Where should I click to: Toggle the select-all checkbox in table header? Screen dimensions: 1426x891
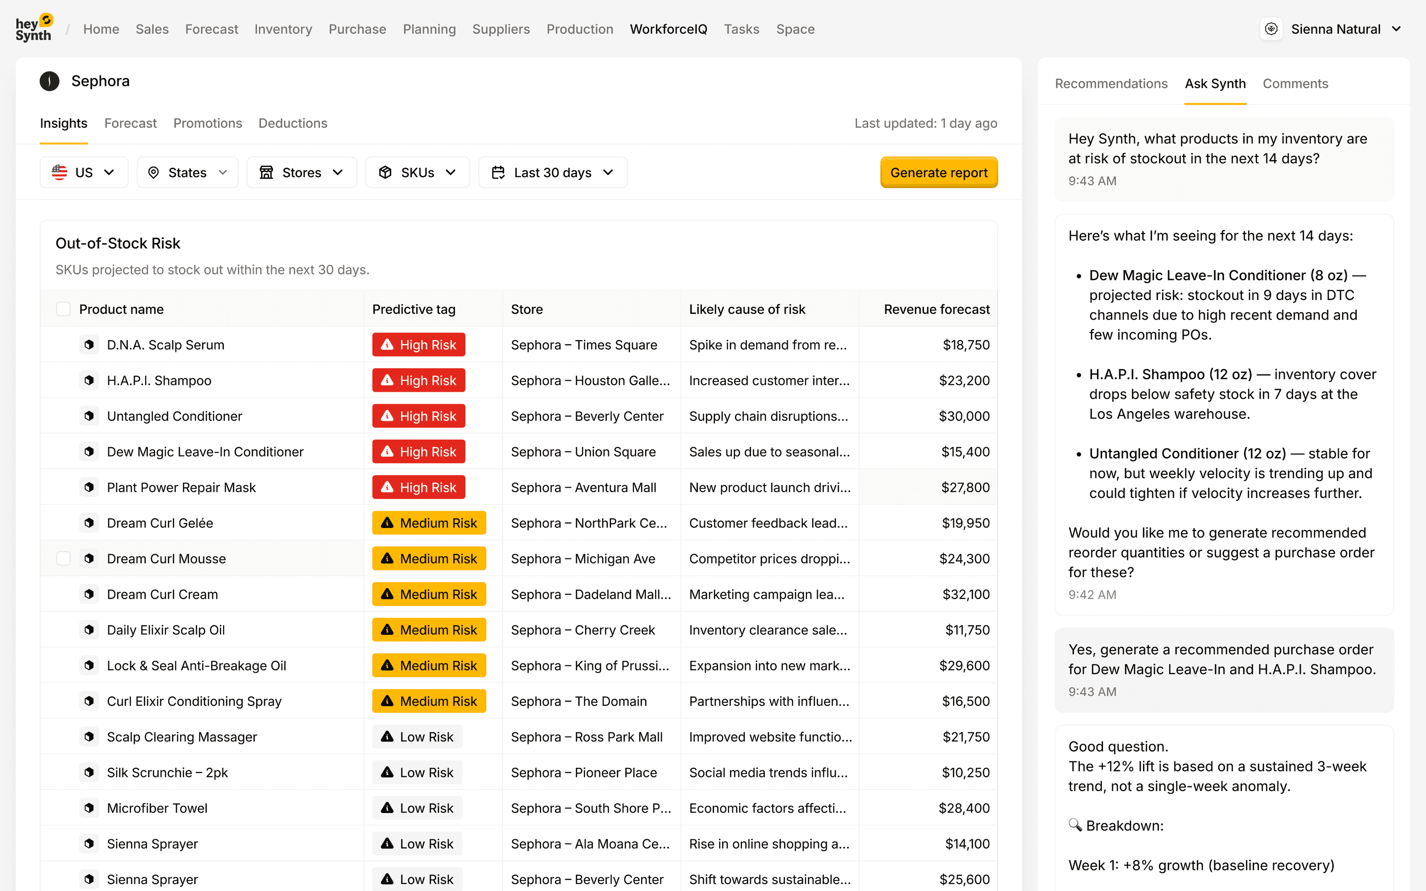coord(63,309)
